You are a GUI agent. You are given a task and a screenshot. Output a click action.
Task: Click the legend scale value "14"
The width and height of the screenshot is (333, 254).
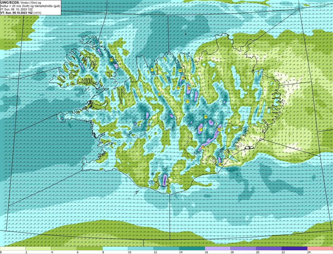(x=181, y=252)
